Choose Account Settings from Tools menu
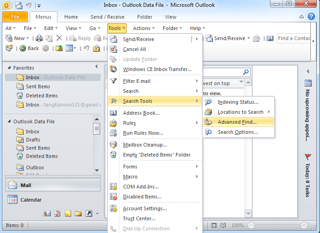320x233 pixels. (x=155, y=208)
